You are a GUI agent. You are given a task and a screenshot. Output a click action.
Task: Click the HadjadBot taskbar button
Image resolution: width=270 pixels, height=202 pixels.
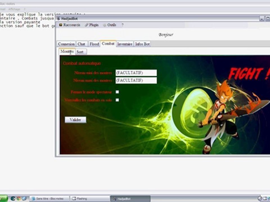pyautogui.click(x=130, y=199)
